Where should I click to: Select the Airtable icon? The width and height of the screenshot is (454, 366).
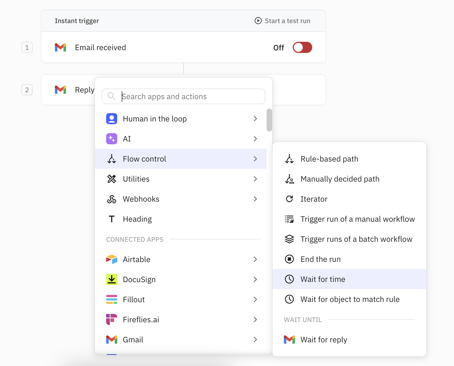pyautogui.click(x=112, y=259)
